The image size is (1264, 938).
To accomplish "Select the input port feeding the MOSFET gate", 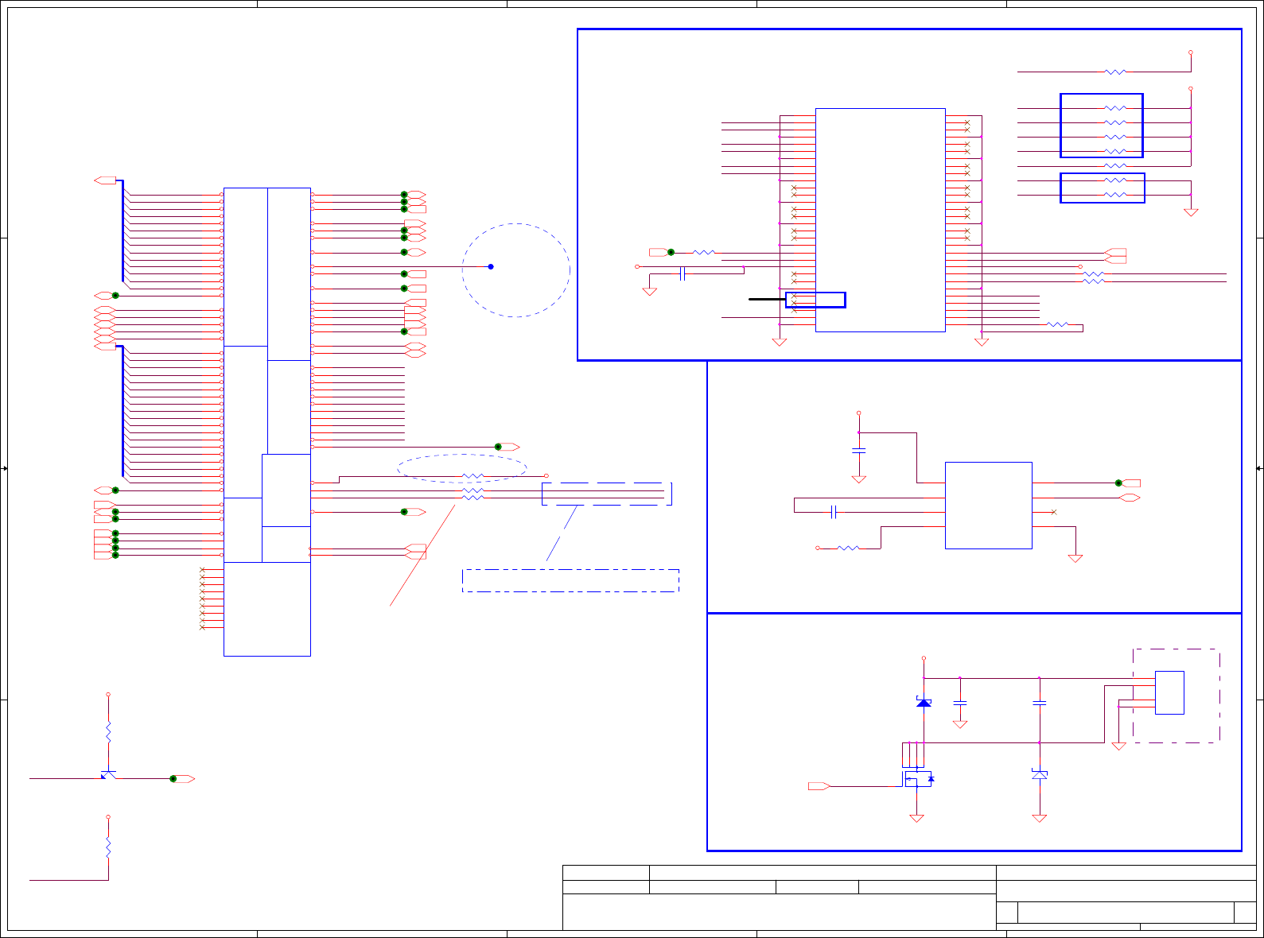I will click(x=819, y=786).
